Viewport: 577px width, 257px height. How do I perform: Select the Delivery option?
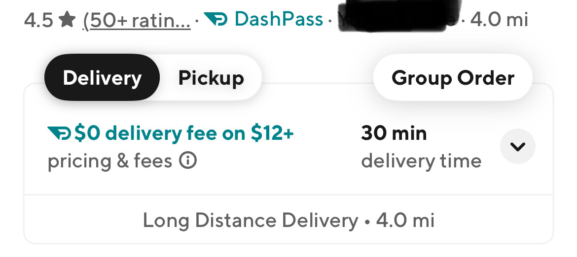tap(102, 78)
